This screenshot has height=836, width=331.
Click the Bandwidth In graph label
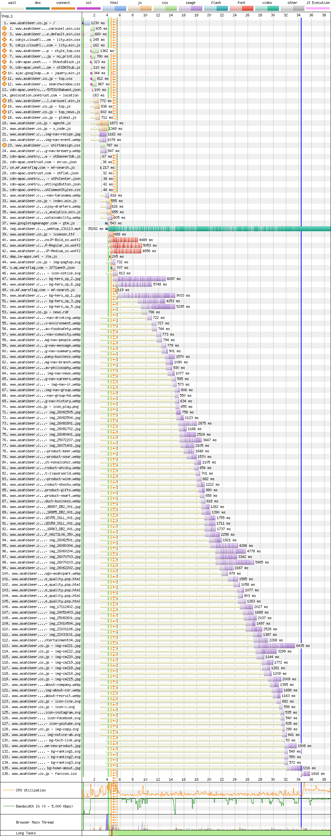(x=44, y=806)
